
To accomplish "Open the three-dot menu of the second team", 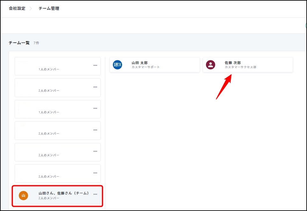I will point(95,87).
